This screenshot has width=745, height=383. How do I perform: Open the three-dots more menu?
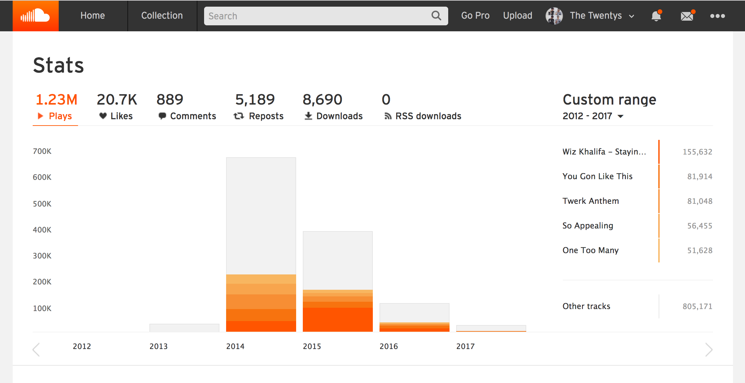(x=717, y=16)
